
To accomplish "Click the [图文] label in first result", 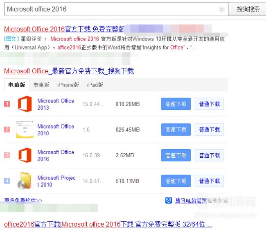I will 11,39.
